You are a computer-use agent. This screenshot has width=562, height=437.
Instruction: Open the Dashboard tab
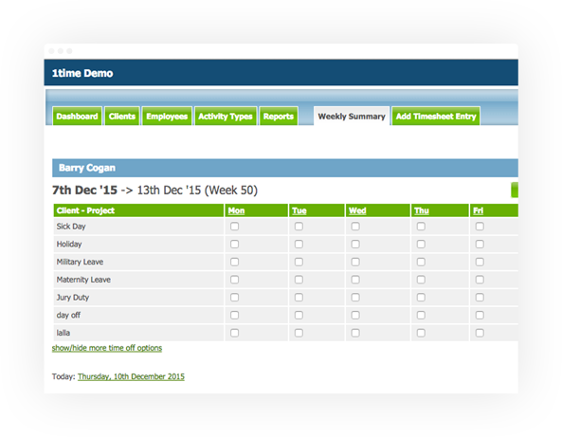77,117
